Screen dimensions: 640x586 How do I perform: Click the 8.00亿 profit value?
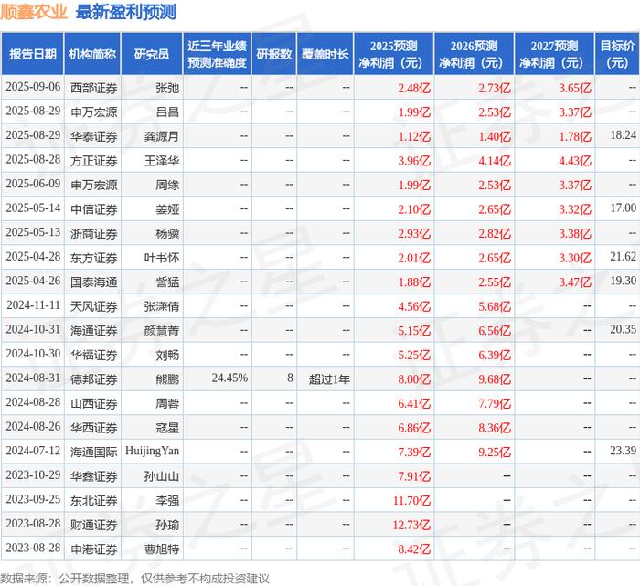(414, 379)
